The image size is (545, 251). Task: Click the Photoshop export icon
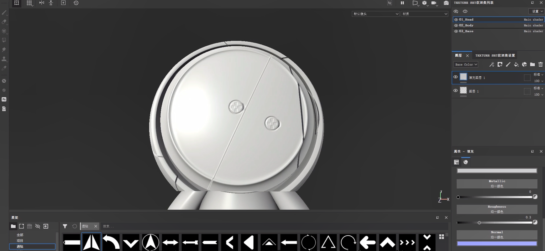click(x=4, y=99)
